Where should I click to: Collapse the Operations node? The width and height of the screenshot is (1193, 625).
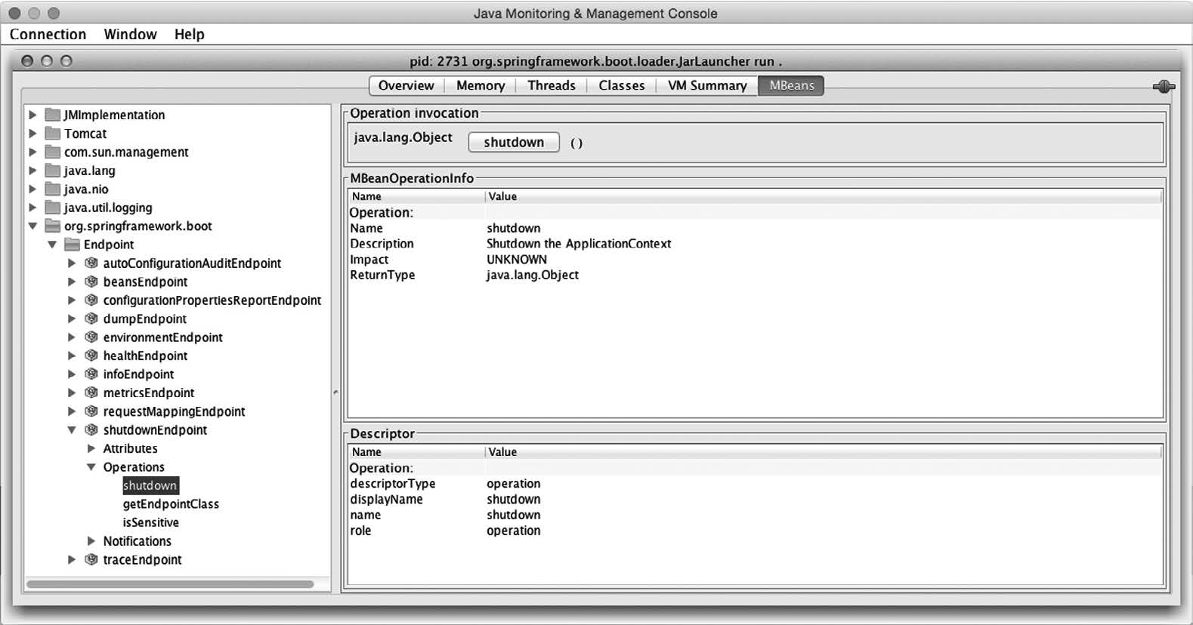pos(91,467)
